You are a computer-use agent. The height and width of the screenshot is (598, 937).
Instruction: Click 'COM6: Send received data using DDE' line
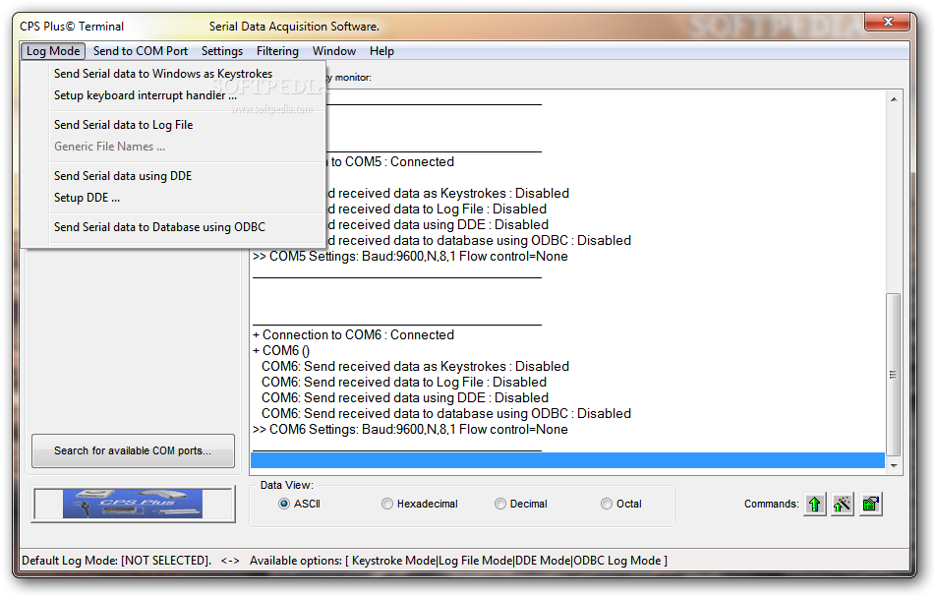click(404, 397)
